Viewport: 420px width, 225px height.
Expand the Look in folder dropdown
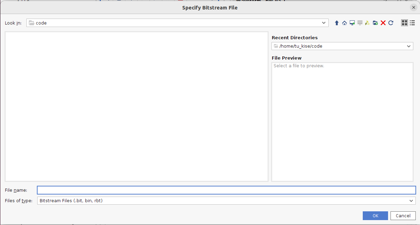pyautogui.click(x=324, y=23)
